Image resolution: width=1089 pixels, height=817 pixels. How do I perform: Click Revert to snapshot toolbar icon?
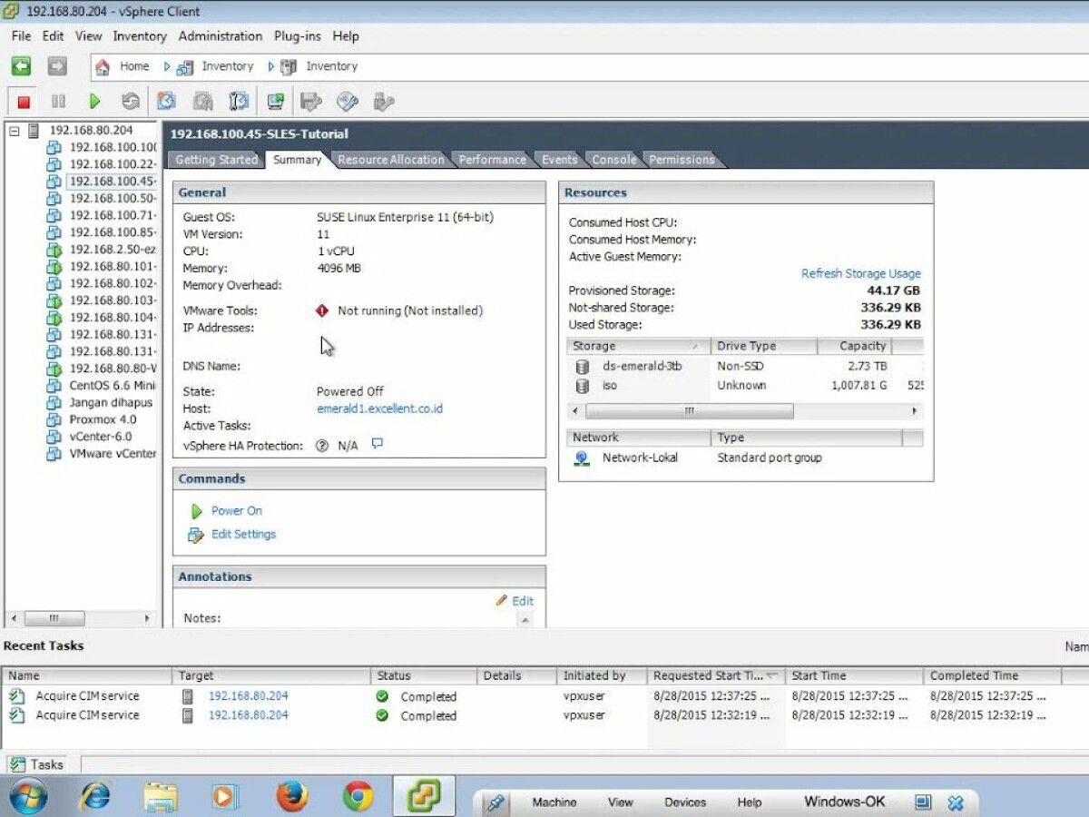203,101
